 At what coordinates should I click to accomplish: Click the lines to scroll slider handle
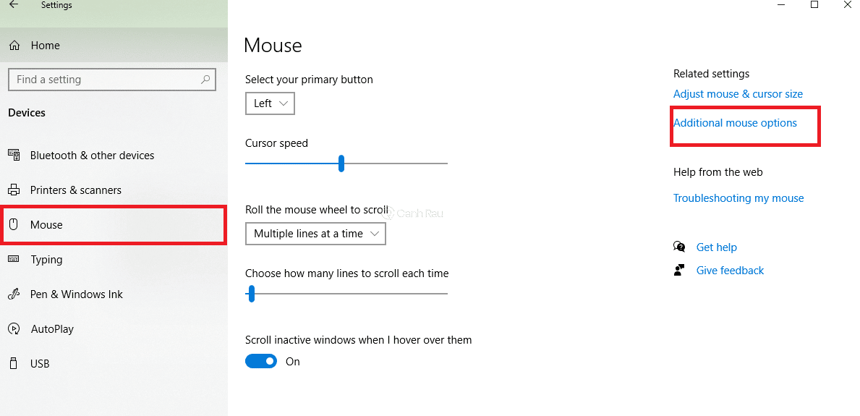pos(252,294)
